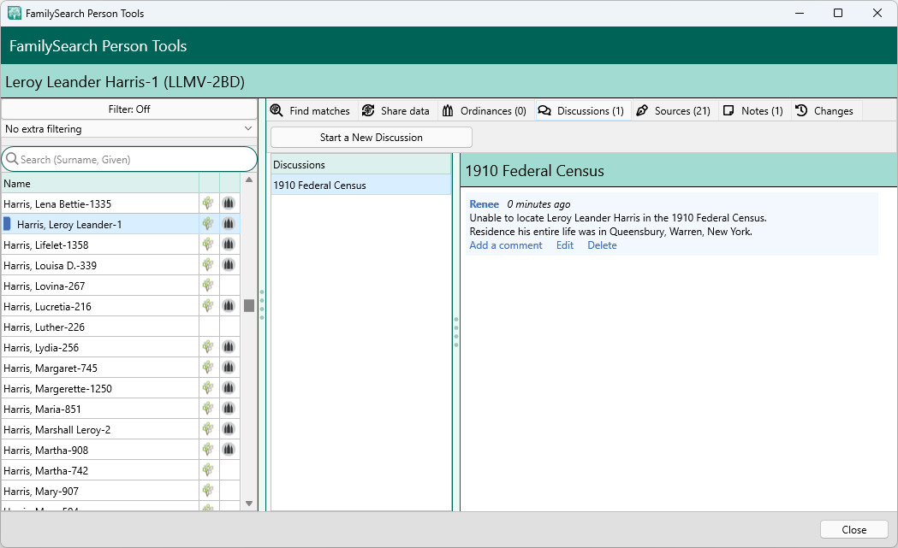This screenshot has height=548, width=898.
Task: Select Harris, Mary-907 in list
Action: (x=100, y=492)
